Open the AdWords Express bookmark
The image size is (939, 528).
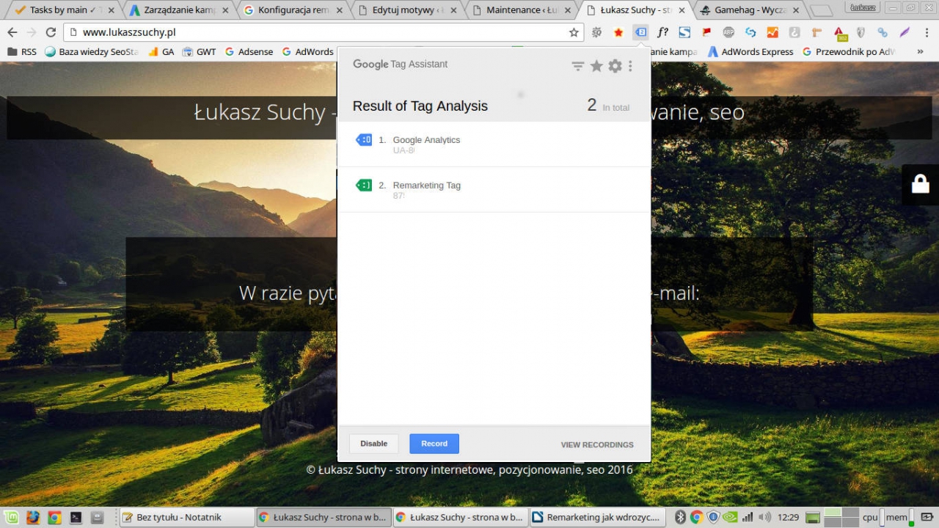756,52
